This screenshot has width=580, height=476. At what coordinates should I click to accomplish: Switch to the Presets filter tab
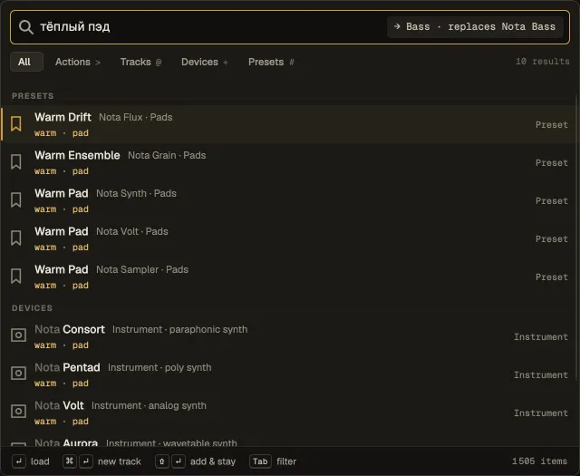[271, 62]
